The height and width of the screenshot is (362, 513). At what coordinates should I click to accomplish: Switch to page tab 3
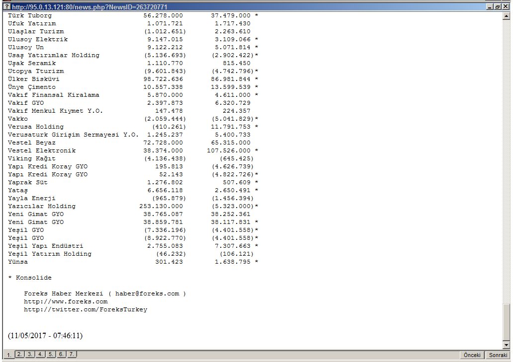(30, 354)
